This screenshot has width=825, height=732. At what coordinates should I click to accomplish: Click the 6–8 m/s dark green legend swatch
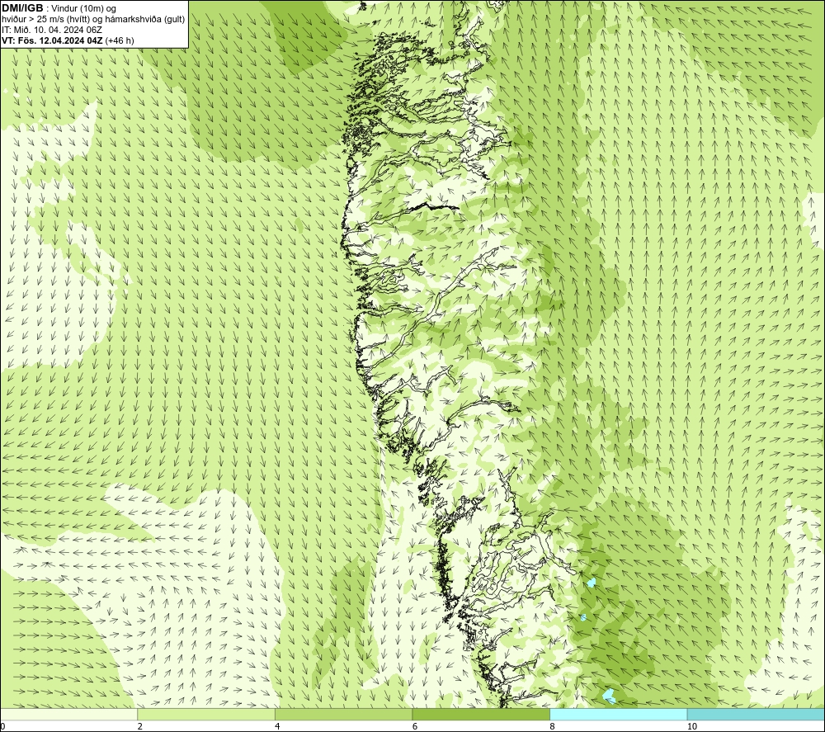click(x=481, y=714)
